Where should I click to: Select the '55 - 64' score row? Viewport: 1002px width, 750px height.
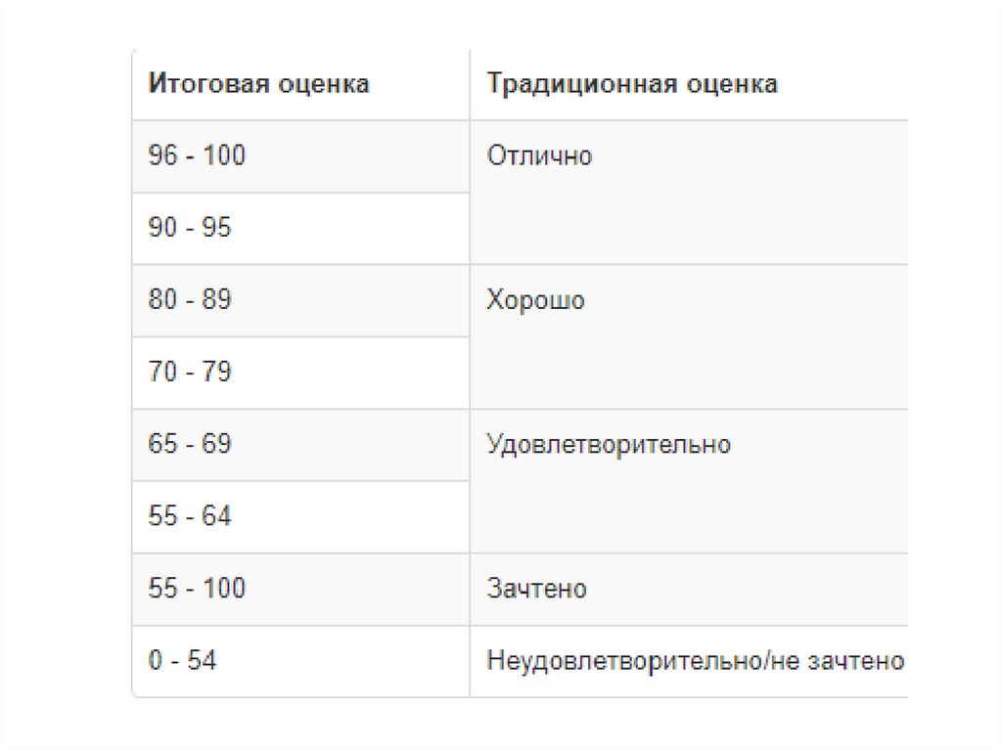pyautogui.click(x=190, y=516)
